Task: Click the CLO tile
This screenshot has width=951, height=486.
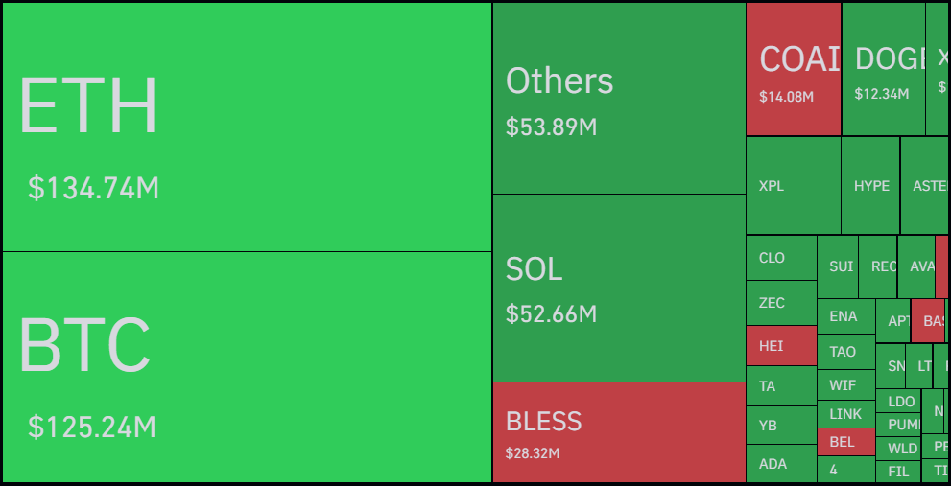Action: click(781, 258)
